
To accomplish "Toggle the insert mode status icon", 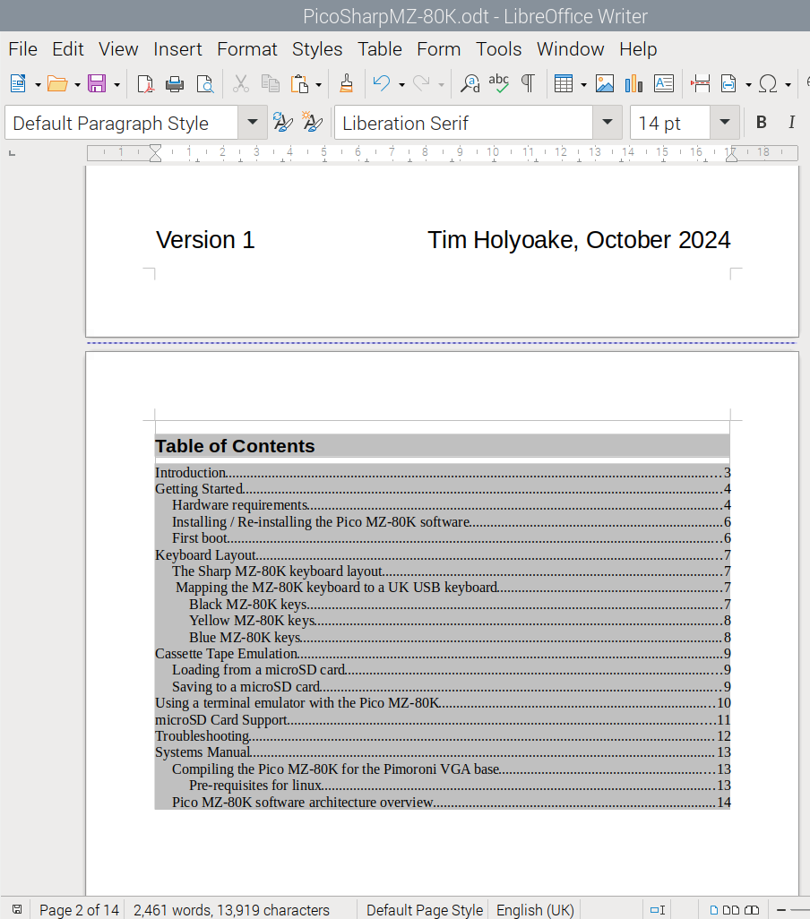I will (x=658, y=910).
